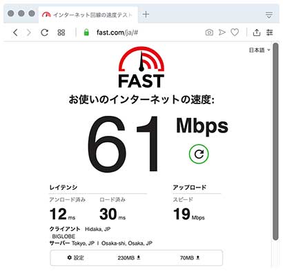Click the Tokyo, JP server text
The width and height of the screenshot is (283, 271).
coord(83,243)
